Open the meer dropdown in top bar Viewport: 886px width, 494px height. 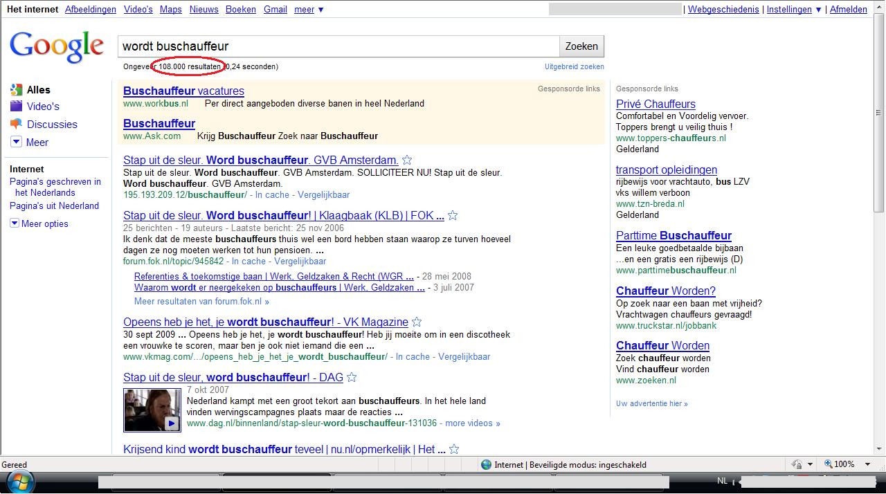[x=309, y=9]
